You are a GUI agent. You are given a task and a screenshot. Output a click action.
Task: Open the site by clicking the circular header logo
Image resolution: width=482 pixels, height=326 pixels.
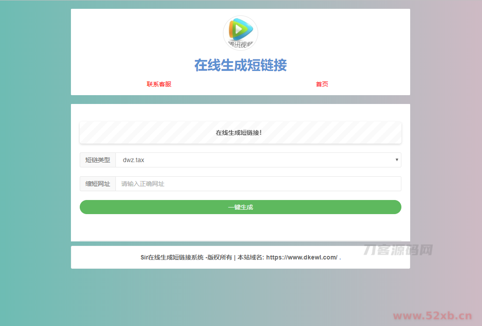(240, 33)
